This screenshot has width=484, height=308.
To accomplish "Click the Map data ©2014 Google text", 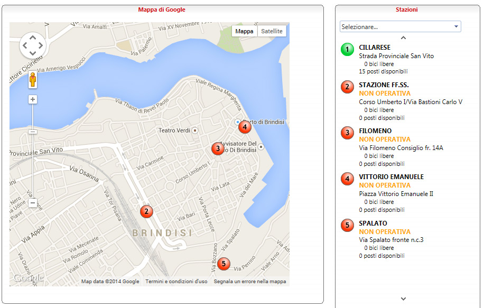I will (x=110, y=282).
